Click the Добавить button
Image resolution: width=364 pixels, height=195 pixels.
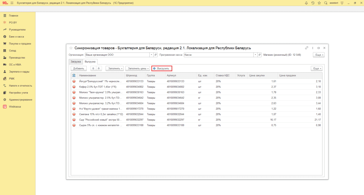coord(79,68)
